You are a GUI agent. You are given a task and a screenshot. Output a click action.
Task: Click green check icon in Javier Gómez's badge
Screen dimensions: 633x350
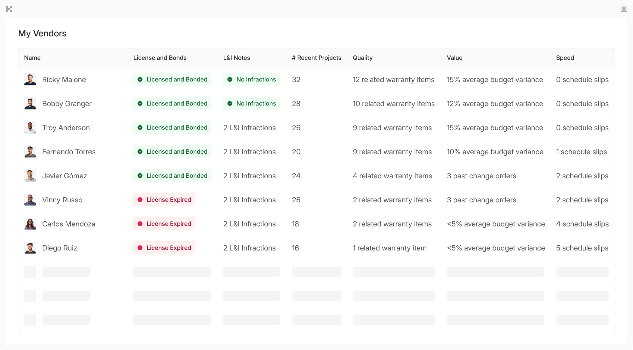click(x=140, y=176)
